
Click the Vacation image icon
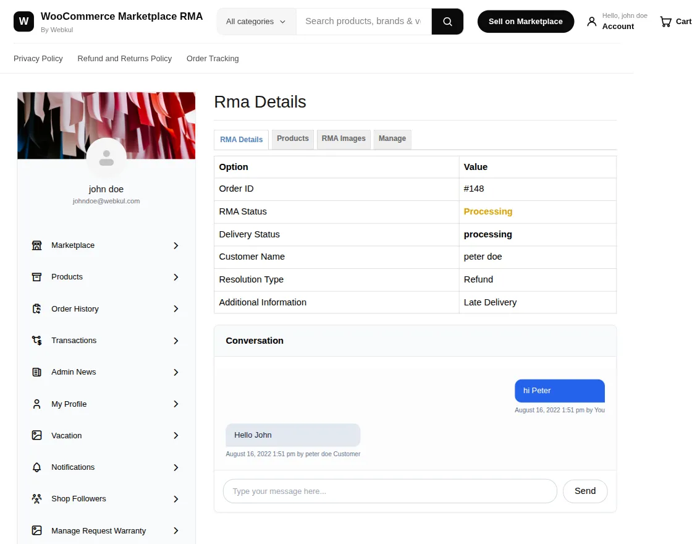coord(36,435)
